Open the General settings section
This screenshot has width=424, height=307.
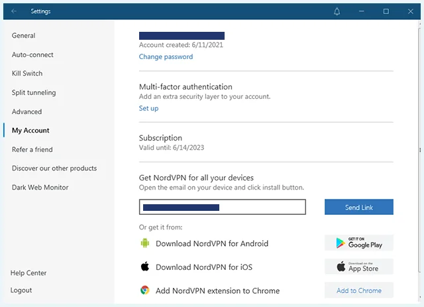[x=24, y=35]
